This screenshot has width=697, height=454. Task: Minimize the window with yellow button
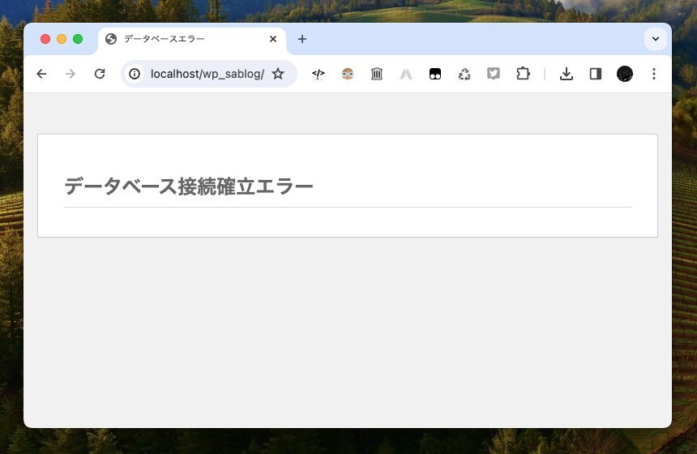pos(62,39)
